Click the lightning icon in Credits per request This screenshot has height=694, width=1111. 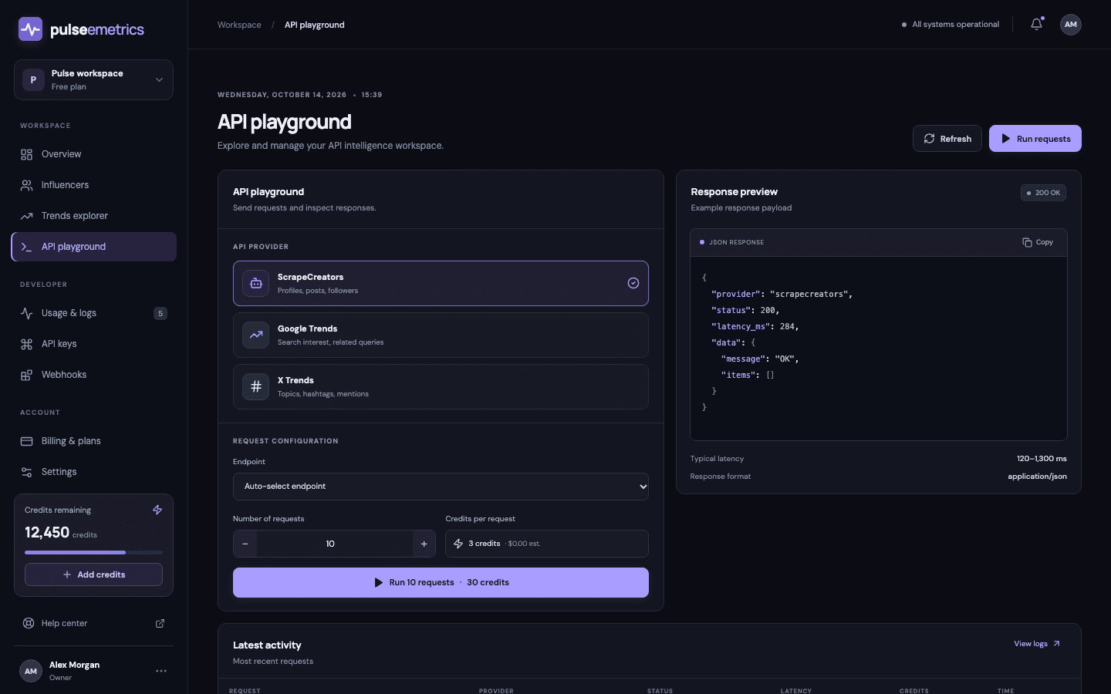[x=458, y=544]
